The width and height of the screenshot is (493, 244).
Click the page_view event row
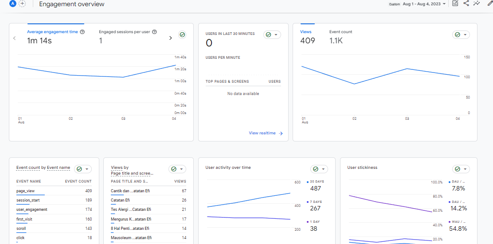54,191
